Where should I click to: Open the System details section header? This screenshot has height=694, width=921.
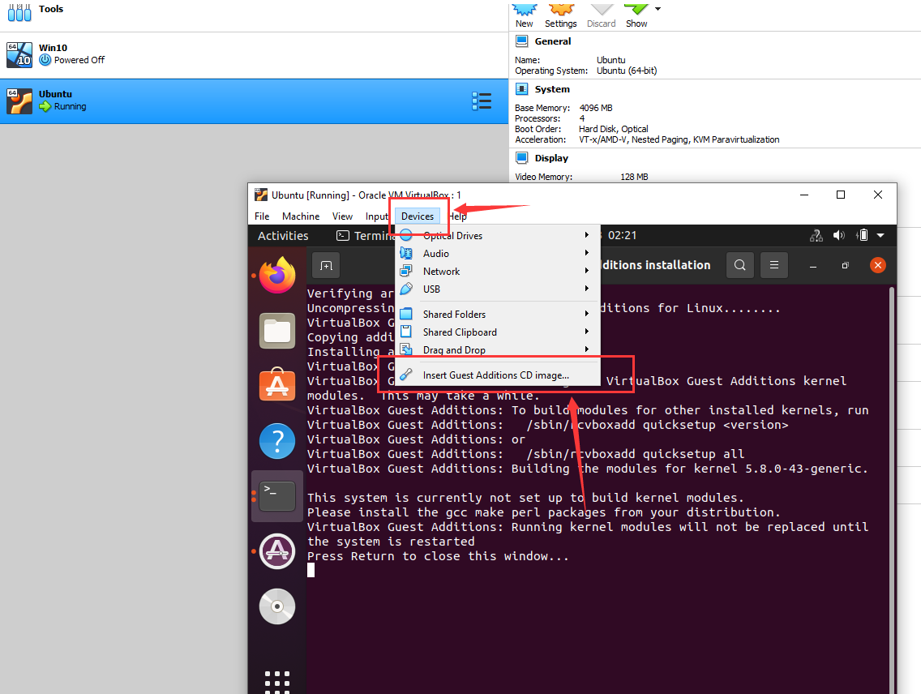(x=551, y=89)
